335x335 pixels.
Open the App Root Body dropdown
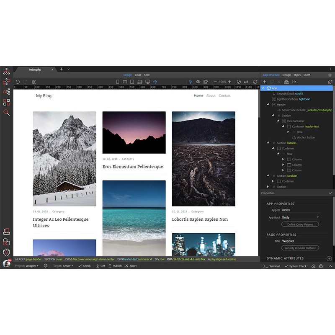[x=300, y=217]
